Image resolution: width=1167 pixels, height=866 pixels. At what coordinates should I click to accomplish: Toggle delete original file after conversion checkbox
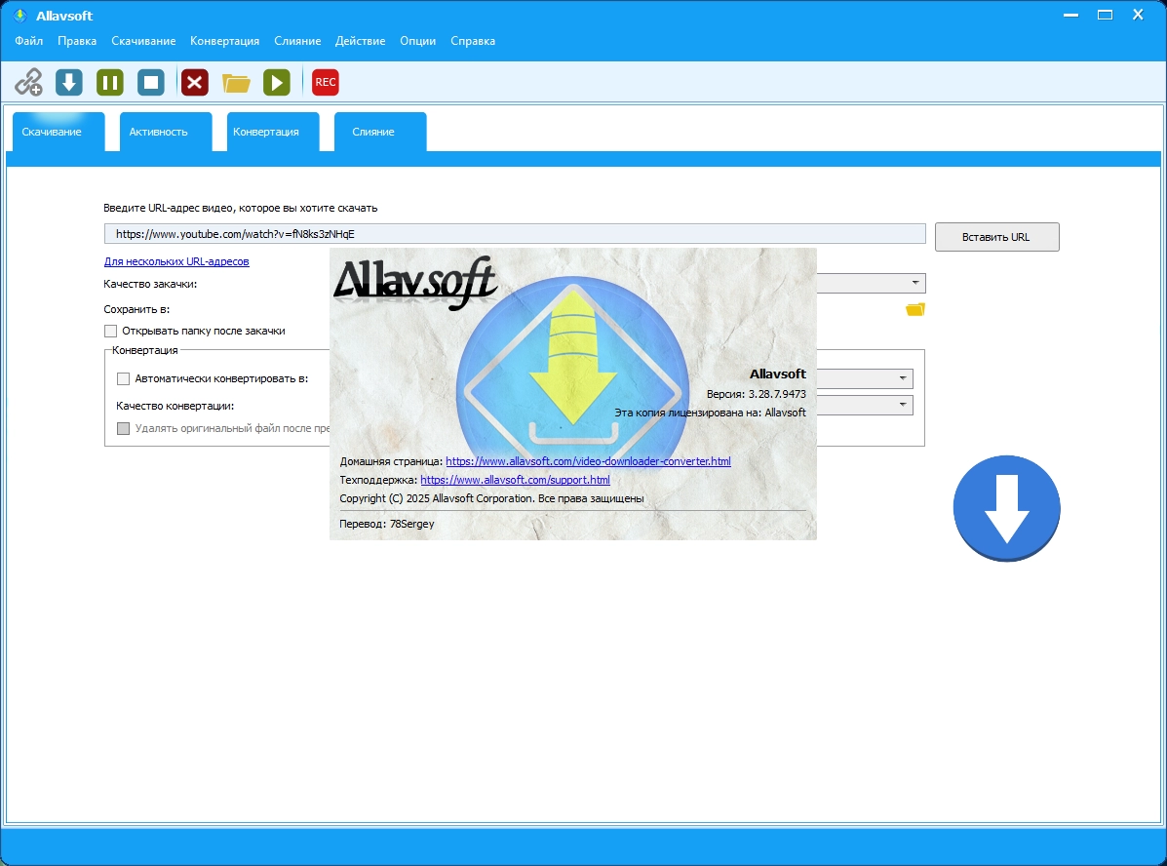124,428
